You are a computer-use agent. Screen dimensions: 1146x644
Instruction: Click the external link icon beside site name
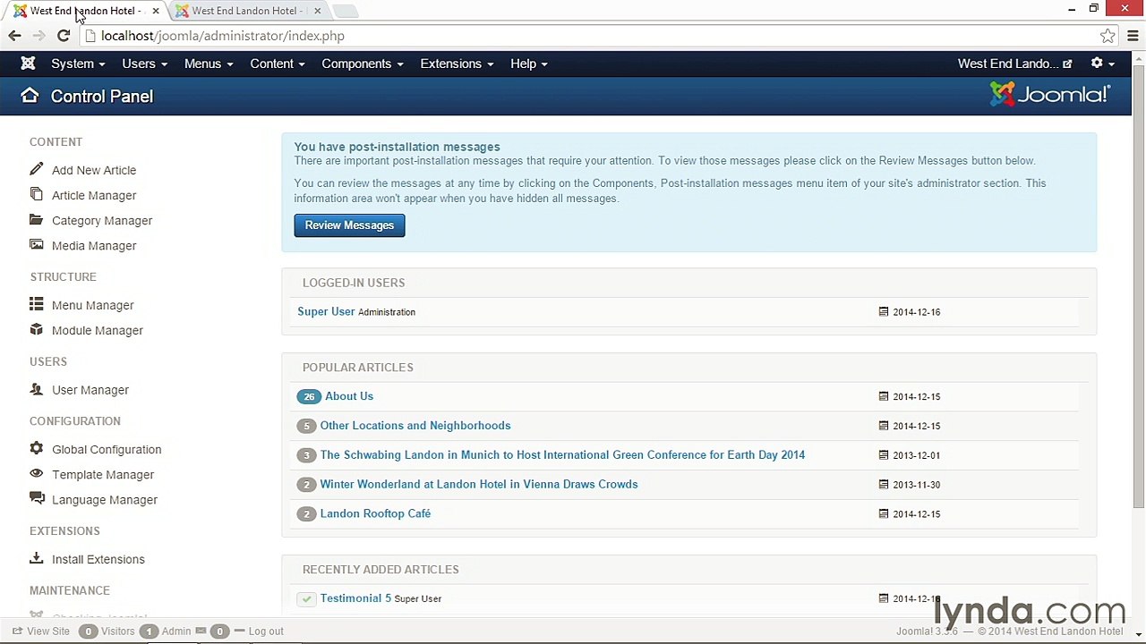(1067, 64)
